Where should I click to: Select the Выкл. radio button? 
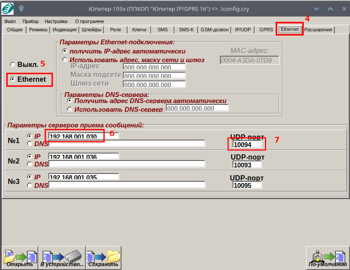pos(13,64)
